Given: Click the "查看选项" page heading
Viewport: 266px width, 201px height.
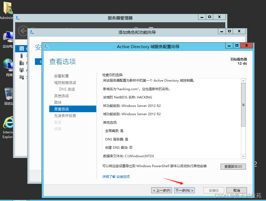Looking at the screenshot, I should point(62,61).
